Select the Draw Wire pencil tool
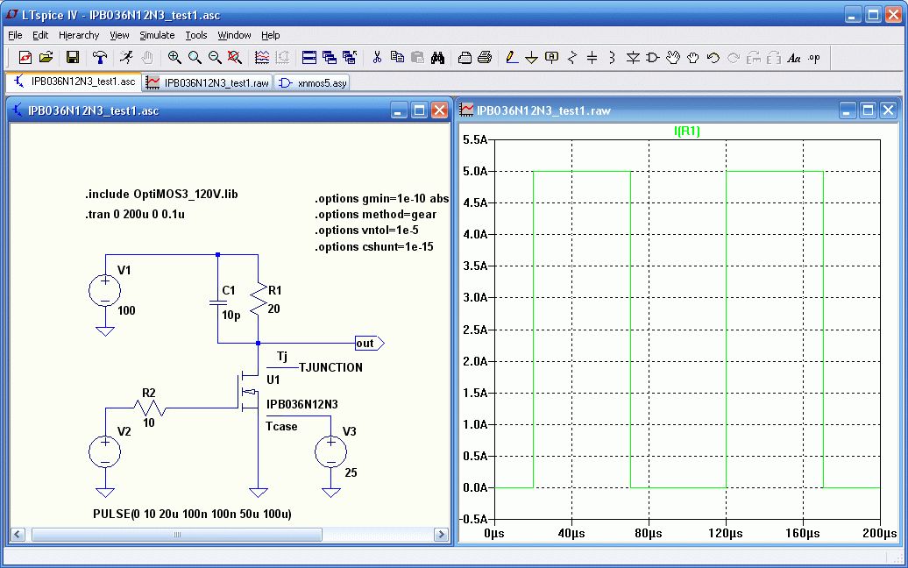This screenshot has height=568, width=908. (x=512, y=57)
